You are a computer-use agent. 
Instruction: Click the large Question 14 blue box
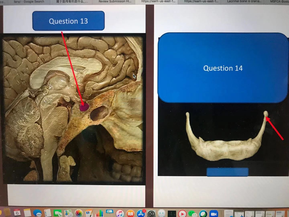[x=223, y=68]
